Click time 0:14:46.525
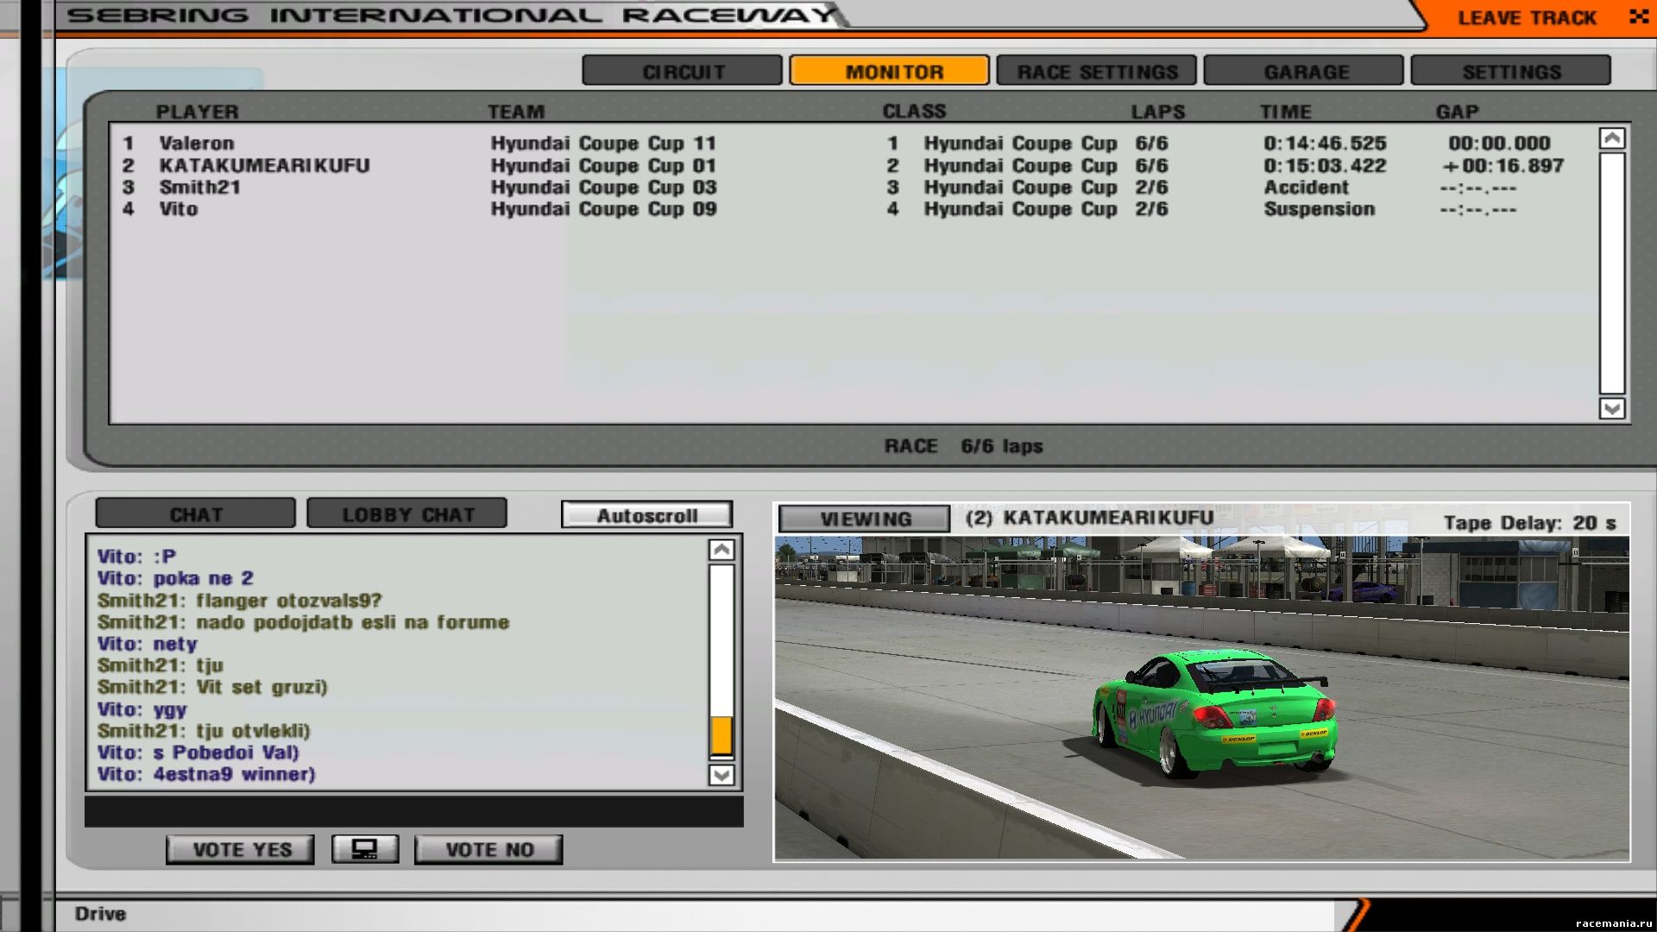Screen dimensions: 1657x932 tap(1325, 143)
